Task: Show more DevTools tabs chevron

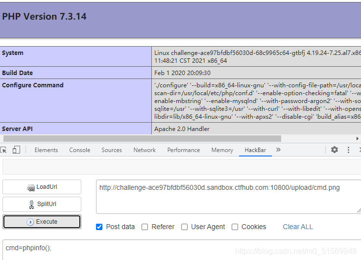Action: click(x=278, y=150)
